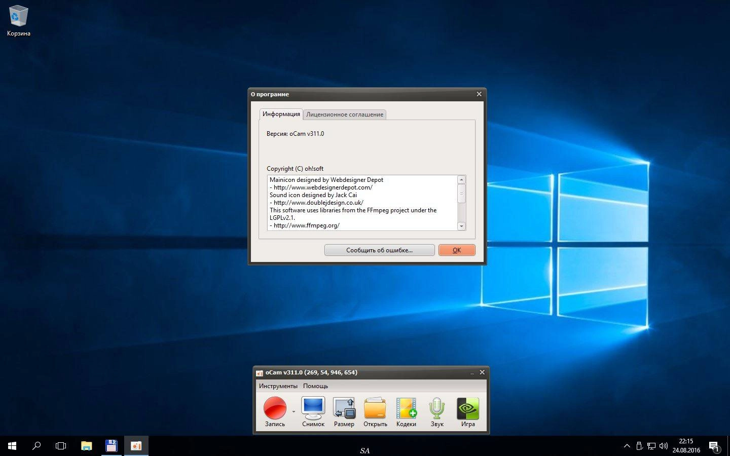
Task: Open the Звук microphone settings
Action: click(x=437, y=412)
